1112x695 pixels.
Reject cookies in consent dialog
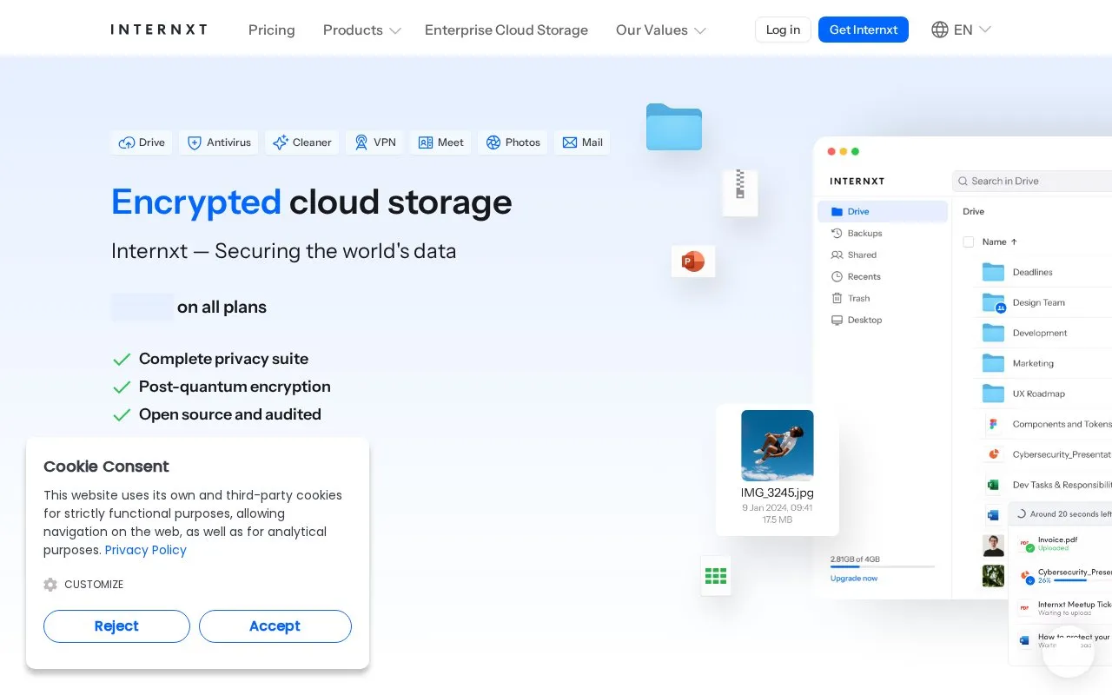click(116, 626)
